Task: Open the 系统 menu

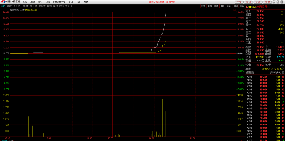Action: pyautogui.click(x=25, y=2)
